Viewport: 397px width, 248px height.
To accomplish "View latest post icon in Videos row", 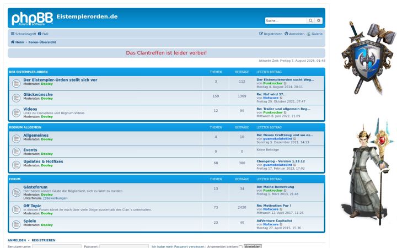I will [x=285, y=112].
